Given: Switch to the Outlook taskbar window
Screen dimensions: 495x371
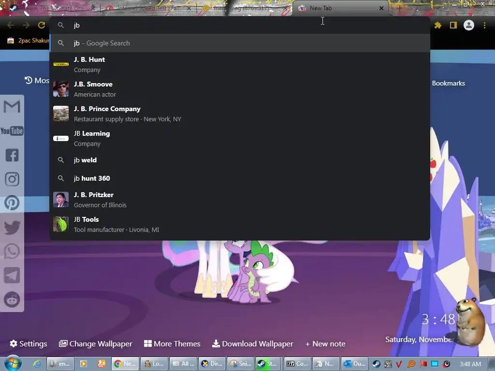Looking at the screenshot, I should click(x=355, y=364).
